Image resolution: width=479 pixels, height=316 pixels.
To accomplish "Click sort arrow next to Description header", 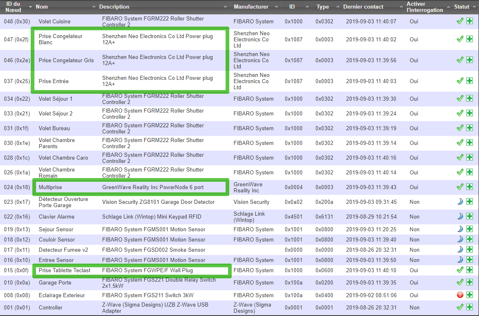I will [226, 7].
